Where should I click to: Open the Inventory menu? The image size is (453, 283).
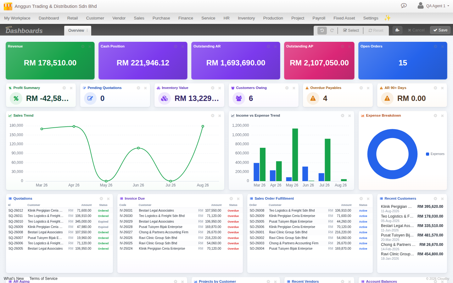tap(246, 18)
